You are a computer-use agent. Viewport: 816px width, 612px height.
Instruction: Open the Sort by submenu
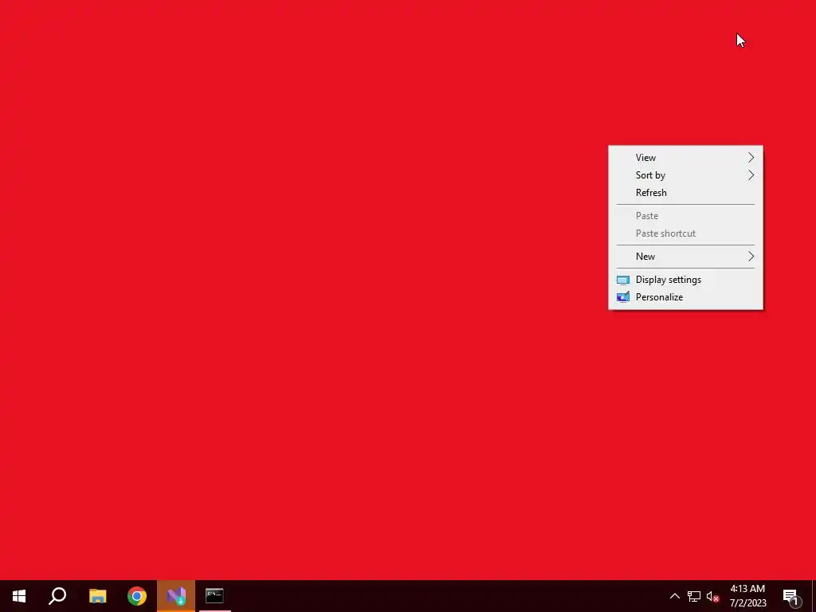click(x=685, y=175)
